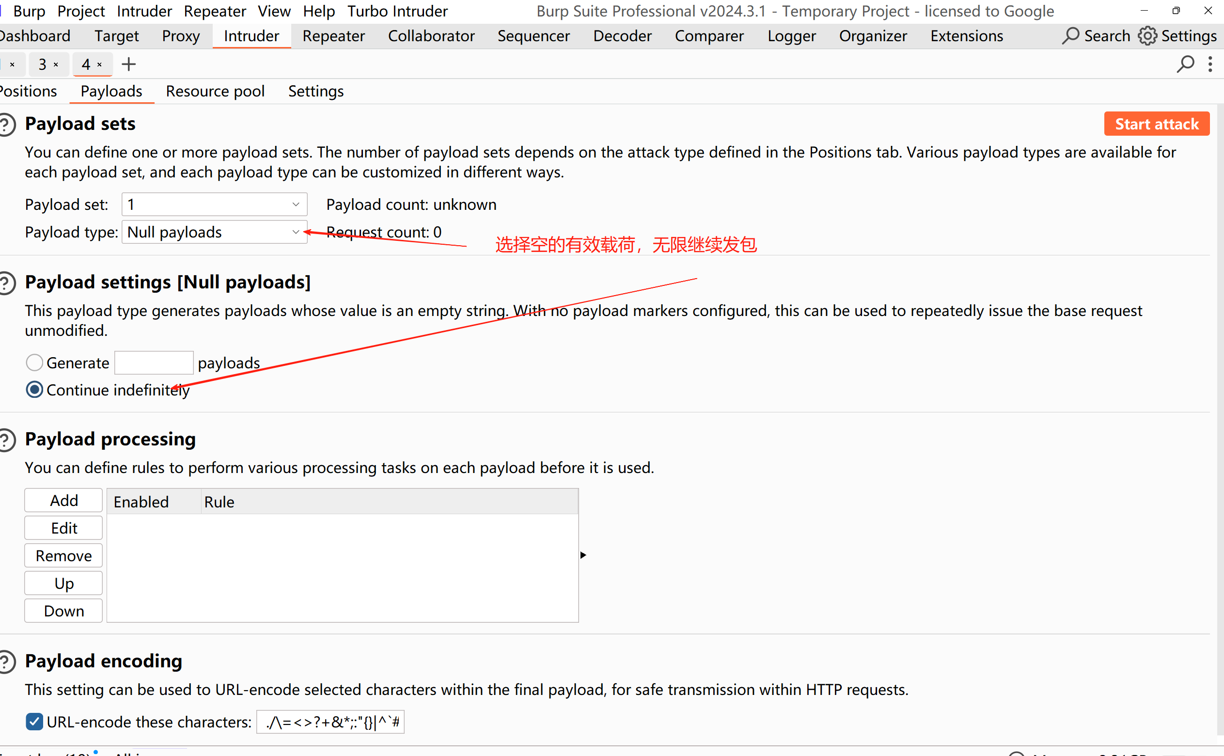The width and height of the screenshot is (1224, 756).
Task: Click Payload processing help question icon
Action: [x=6, y=440]
